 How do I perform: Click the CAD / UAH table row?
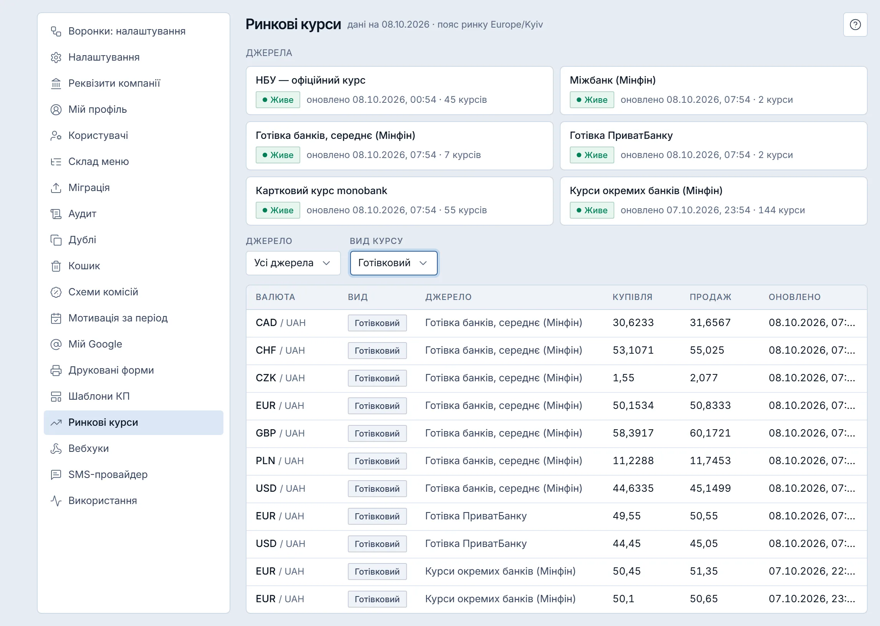point(556,323)
